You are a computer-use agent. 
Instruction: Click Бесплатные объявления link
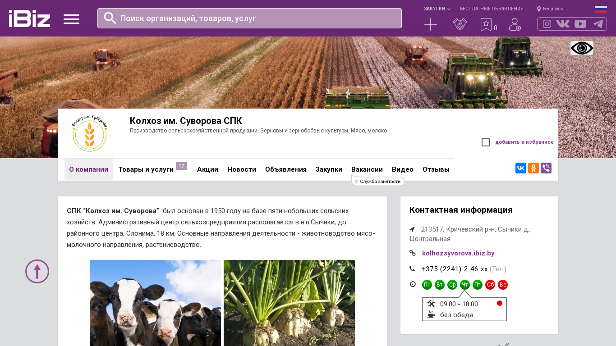tap(492, 9)
